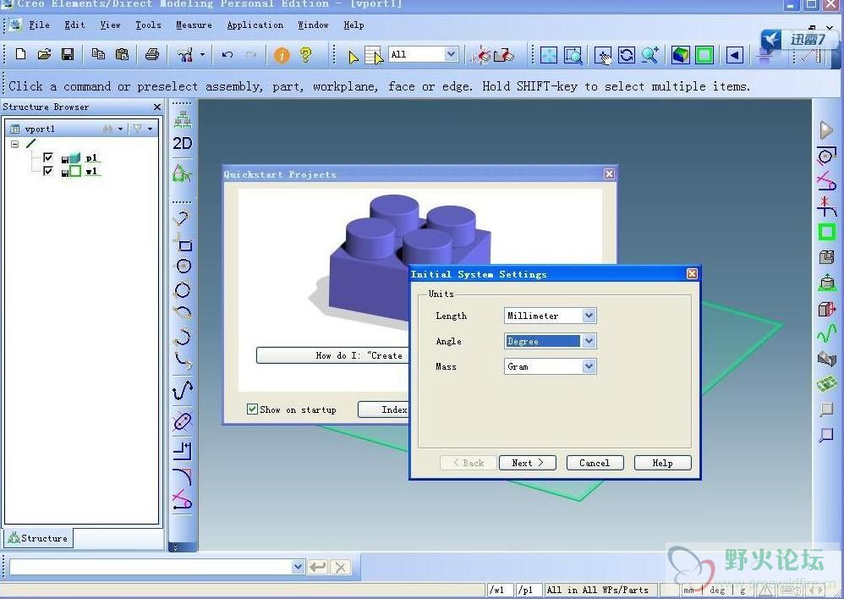
Task: Open the Measure menu
Action: pyautogui.click(x=194, y=25)
